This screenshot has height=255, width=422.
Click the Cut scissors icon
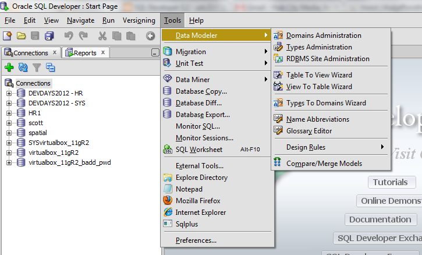click(x=102, y=36)
